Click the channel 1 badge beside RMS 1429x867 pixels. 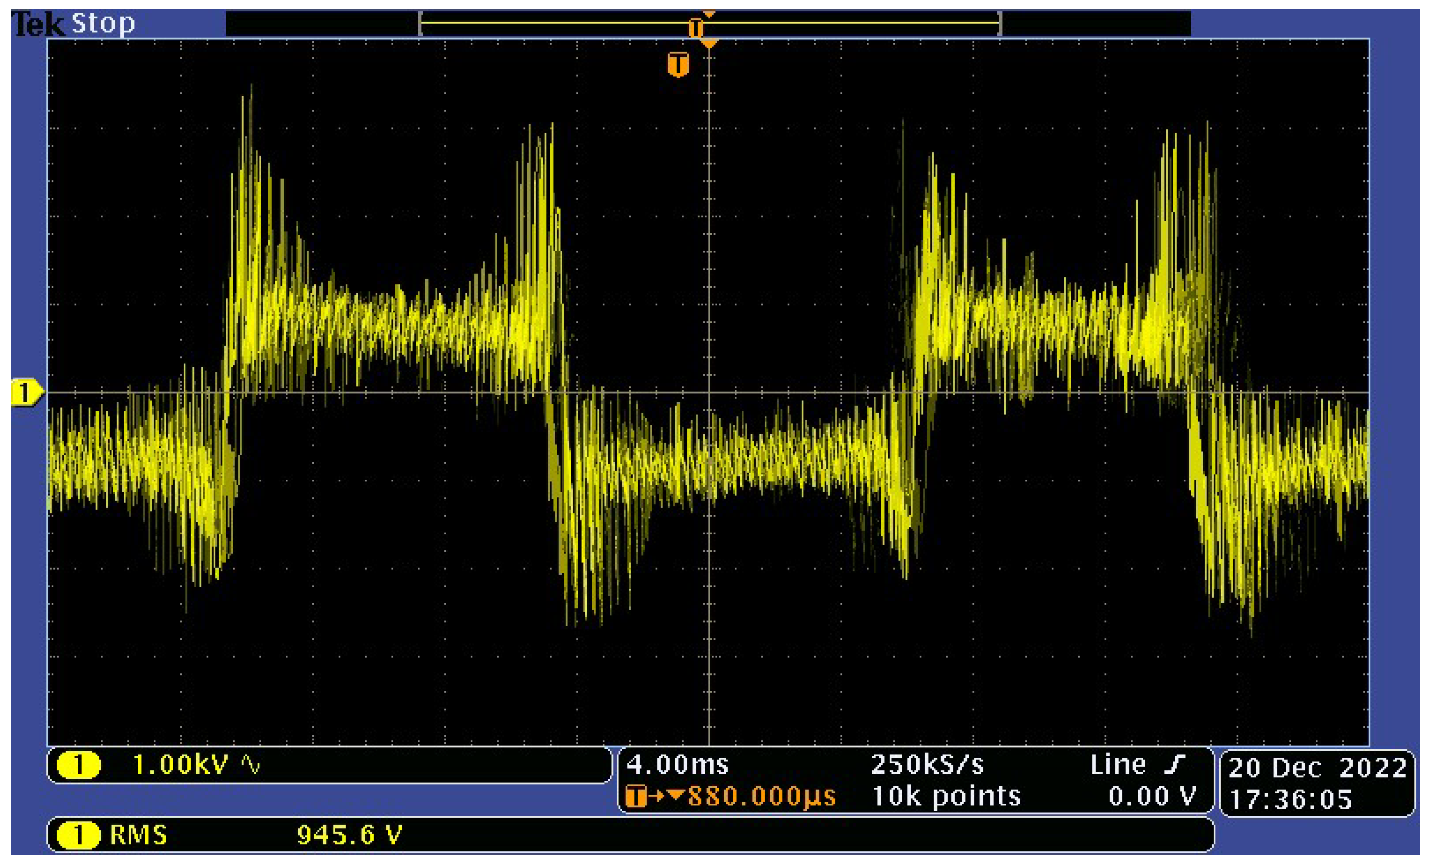(x=78, y=836)
